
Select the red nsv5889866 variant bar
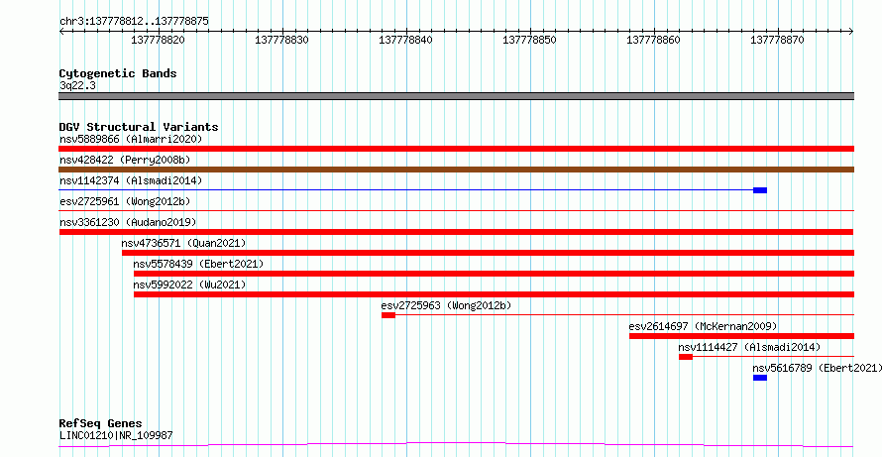click(x=456, y=149)
